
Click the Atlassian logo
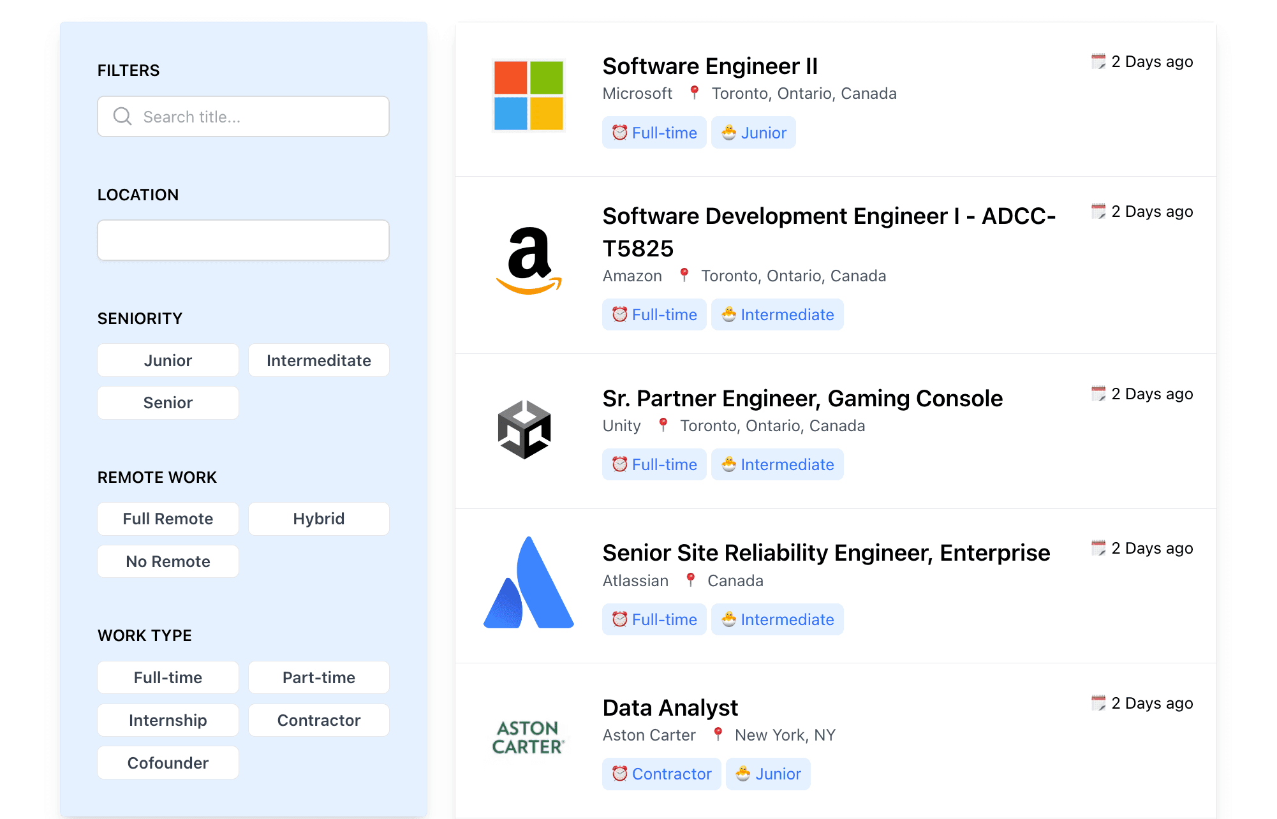(x=529, y=583)
